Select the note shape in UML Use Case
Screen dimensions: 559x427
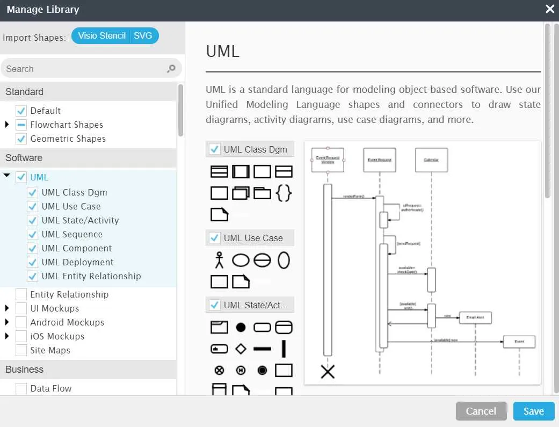(x=241, y=281)
